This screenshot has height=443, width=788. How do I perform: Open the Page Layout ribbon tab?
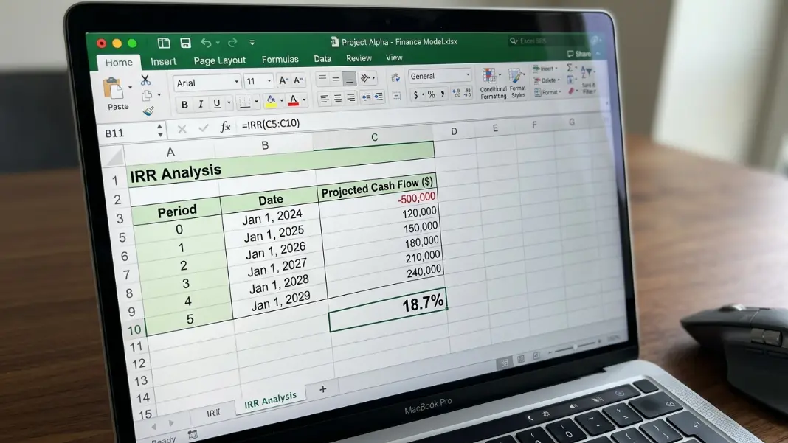220,60
